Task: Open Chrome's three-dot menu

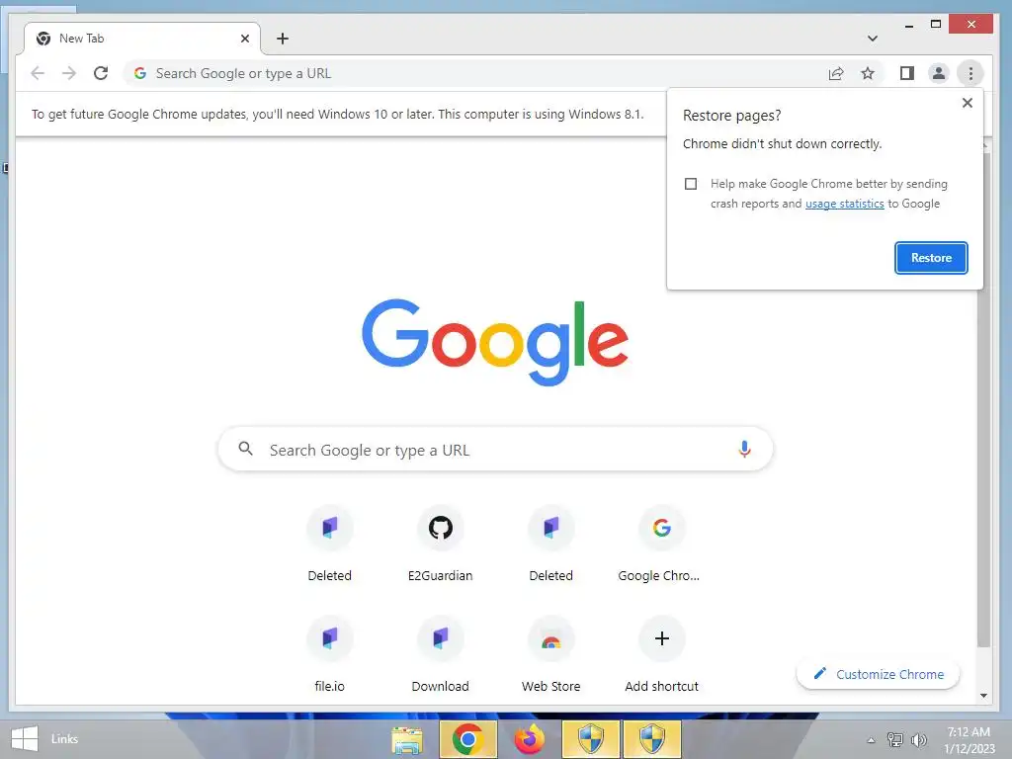Action: (970, 73)
